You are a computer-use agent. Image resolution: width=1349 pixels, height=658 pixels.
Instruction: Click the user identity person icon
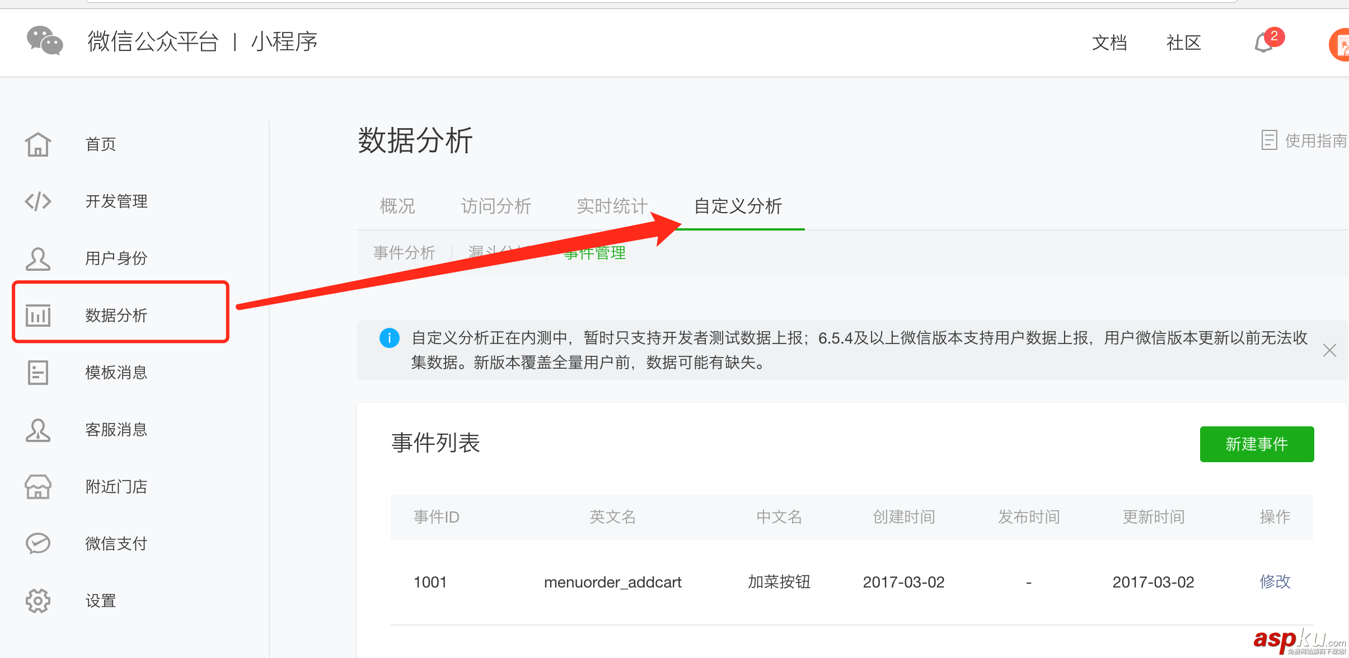coord(38,258)
